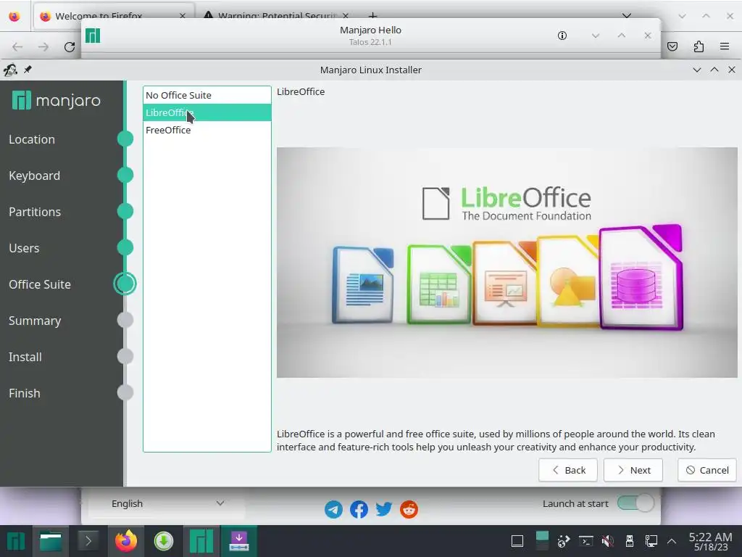
Task: Open the Firefox list all tabs chevron
Action: (627, 16)
